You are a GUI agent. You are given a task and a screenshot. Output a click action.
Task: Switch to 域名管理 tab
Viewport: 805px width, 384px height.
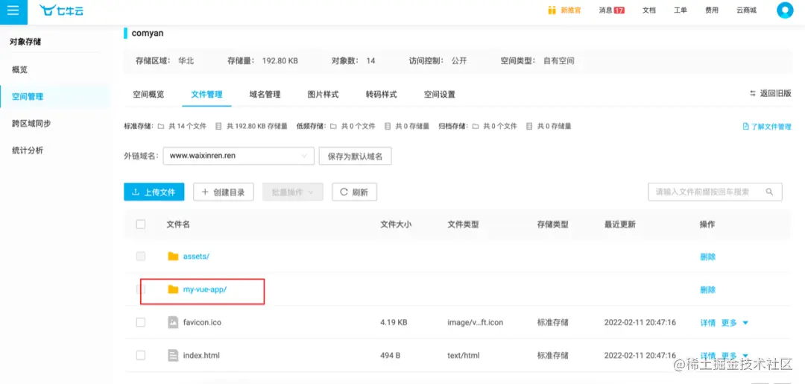(265, 95)
